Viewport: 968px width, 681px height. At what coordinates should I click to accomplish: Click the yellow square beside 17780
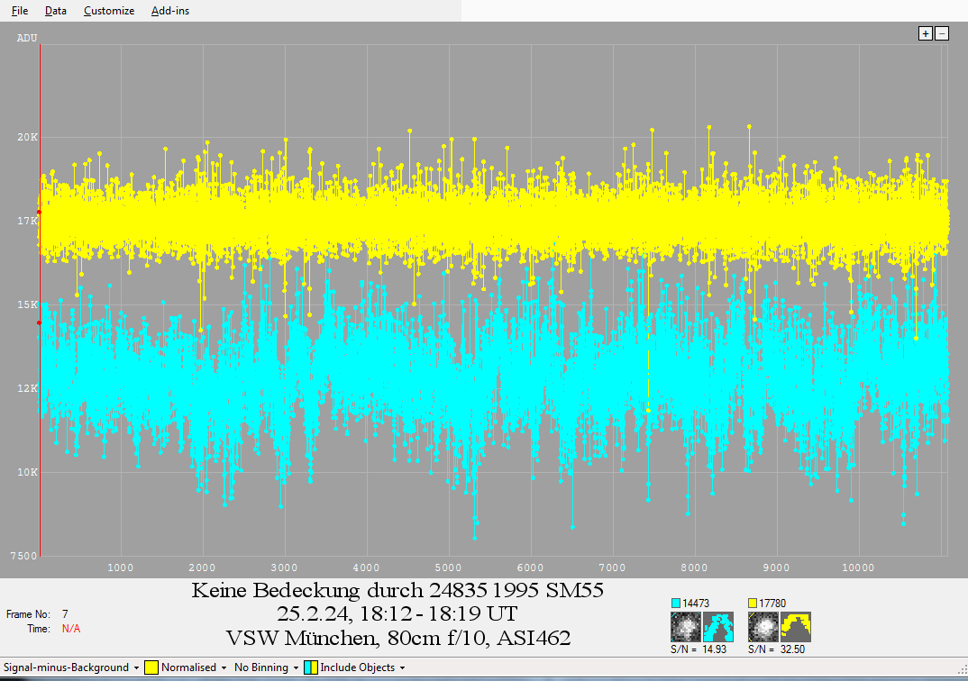click(753, 603)
